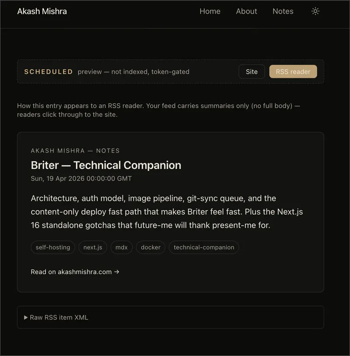This screenshot has height=356, width=350.
Task: Switch preview back to Site view
Action: [252, 71]
